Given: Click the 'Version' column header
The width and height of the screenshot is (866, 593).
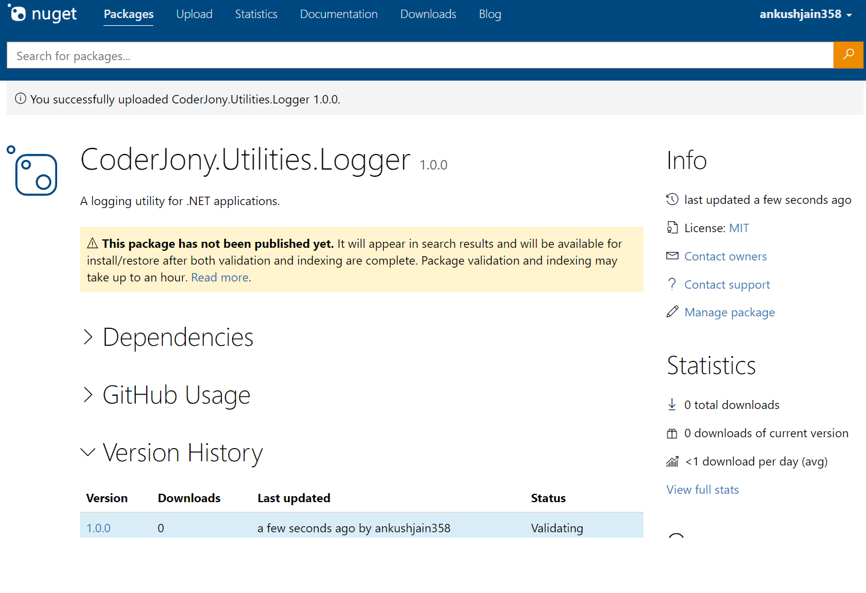Looking at the screenshot, I should [x=107, y=498].
